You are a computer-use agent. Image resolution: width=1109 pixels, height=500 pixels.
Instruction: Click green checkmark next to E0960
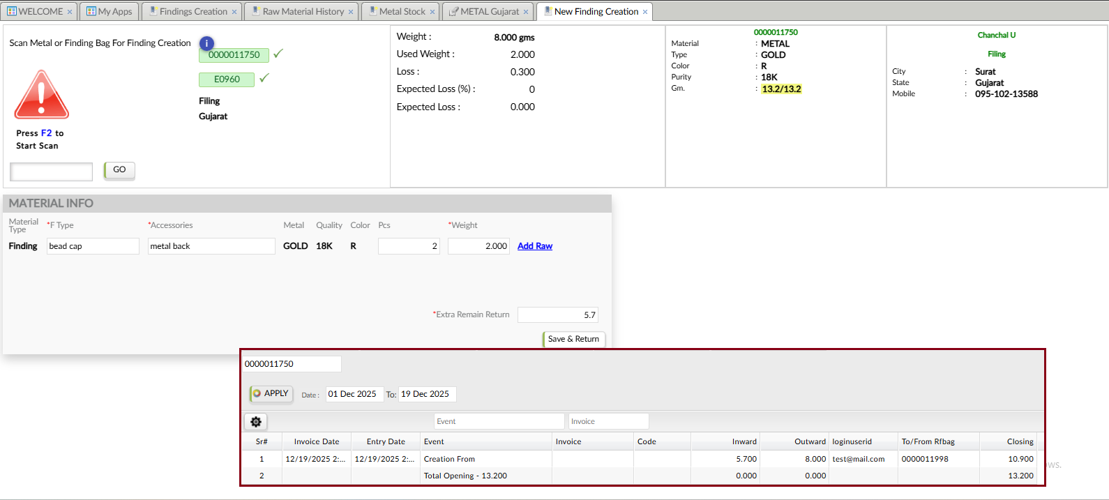tap(264, 78)
